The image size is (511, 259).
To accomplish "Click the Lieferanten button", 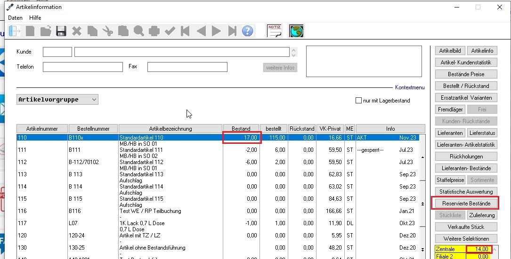I will click(450, 133).
